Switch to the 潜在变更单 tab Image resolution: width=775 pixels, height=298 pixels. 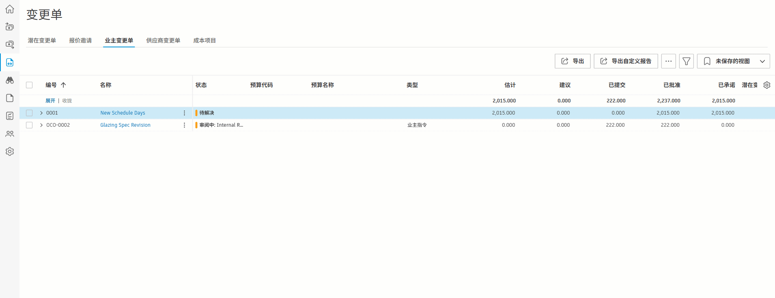pos(42,40)
